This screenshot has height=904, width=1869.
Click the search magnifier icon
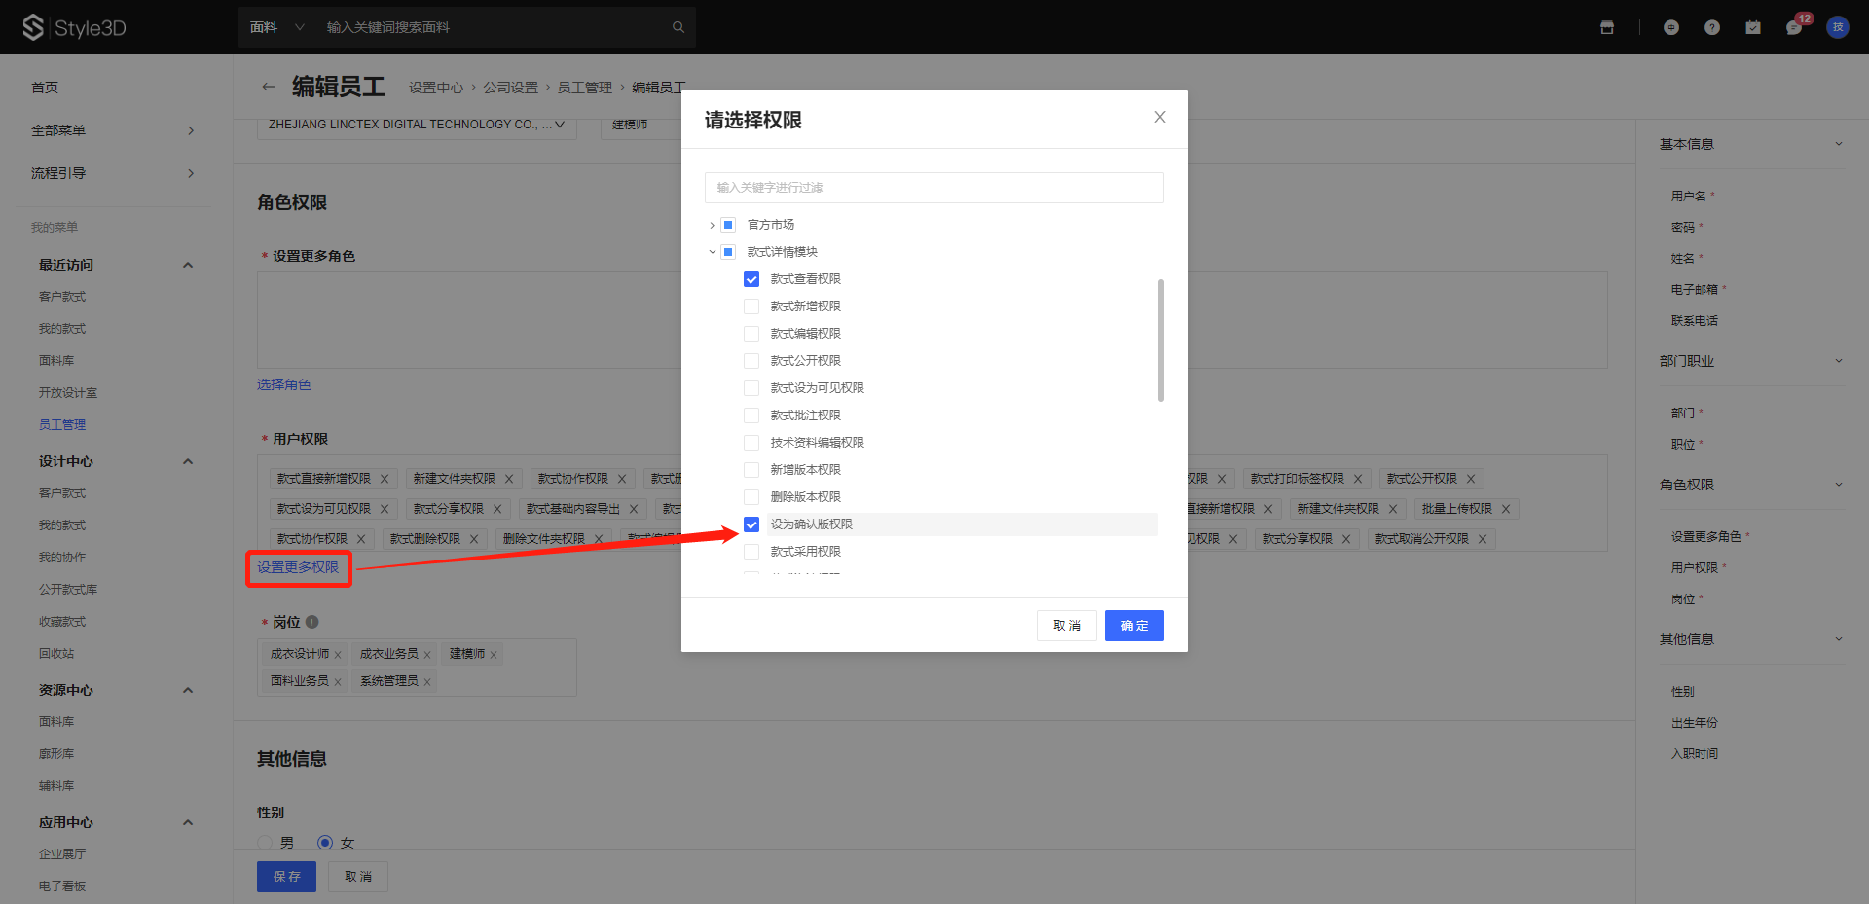tap(678, 27)
